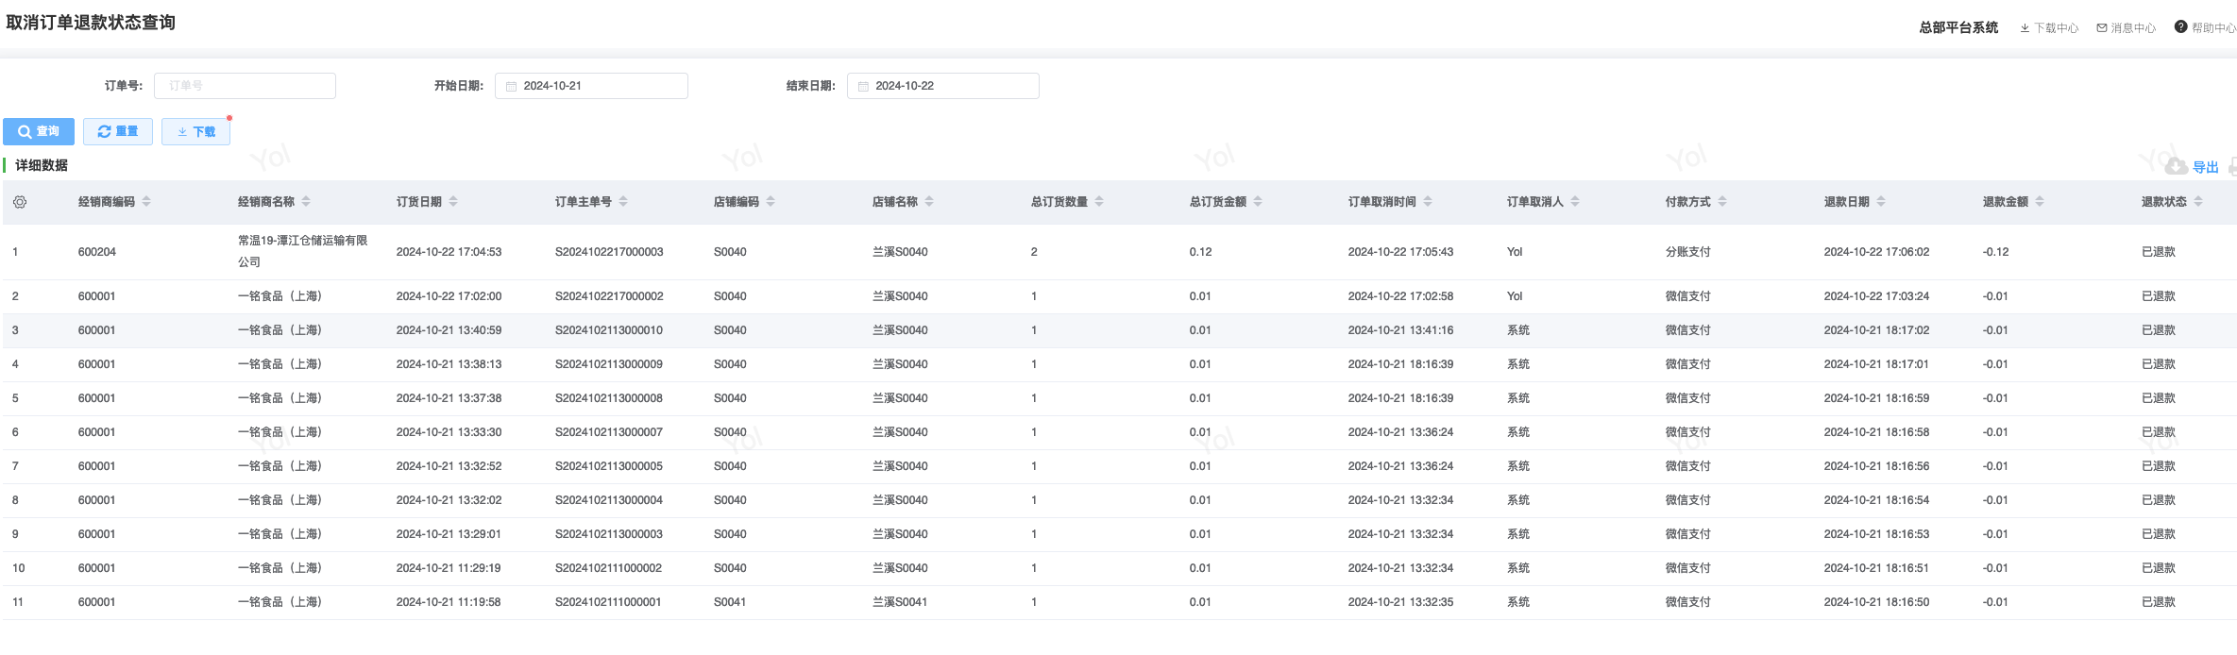Select order row S2024102217000003

pos(609,252)
